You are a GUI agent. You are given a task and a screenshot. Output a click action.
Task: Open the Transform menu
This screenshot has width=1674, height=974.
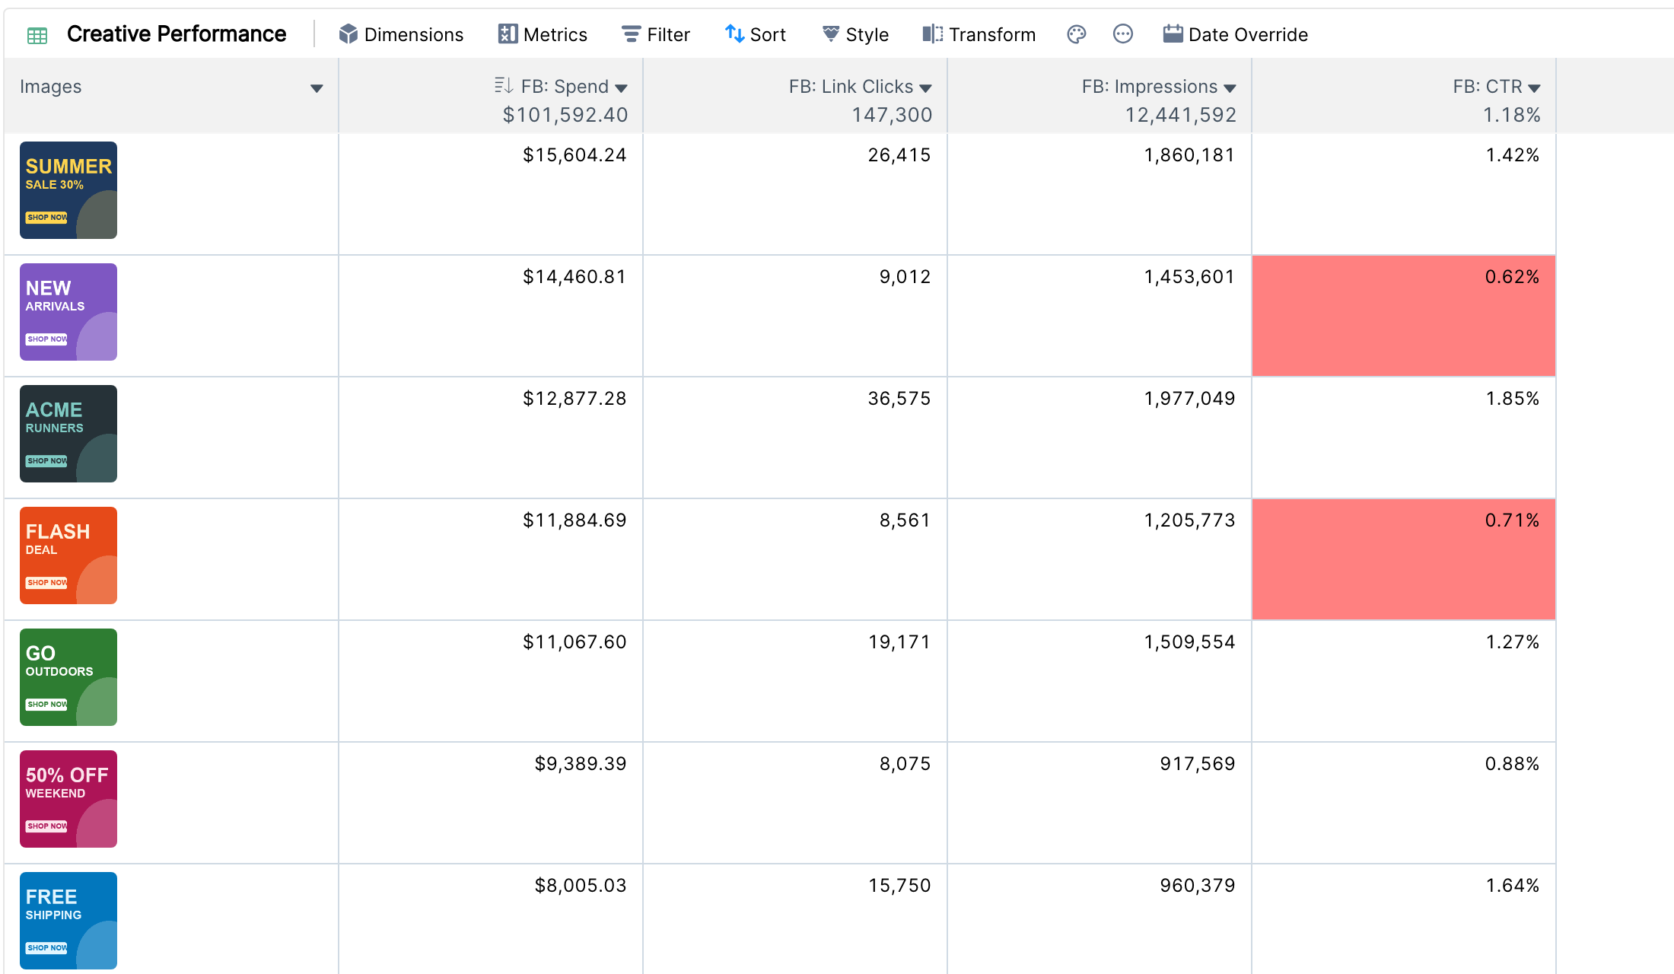point(979,34)
